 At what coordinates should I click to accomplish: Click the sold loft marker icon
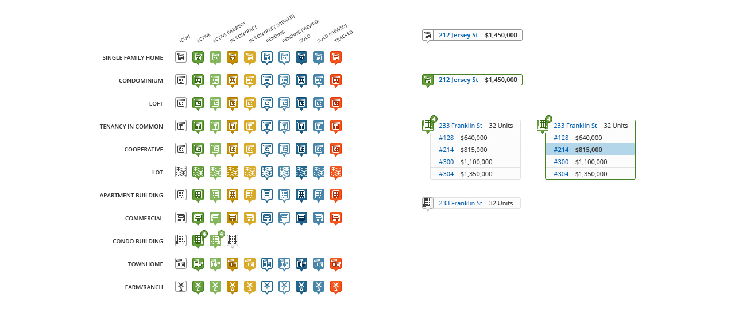click(301, 103)
